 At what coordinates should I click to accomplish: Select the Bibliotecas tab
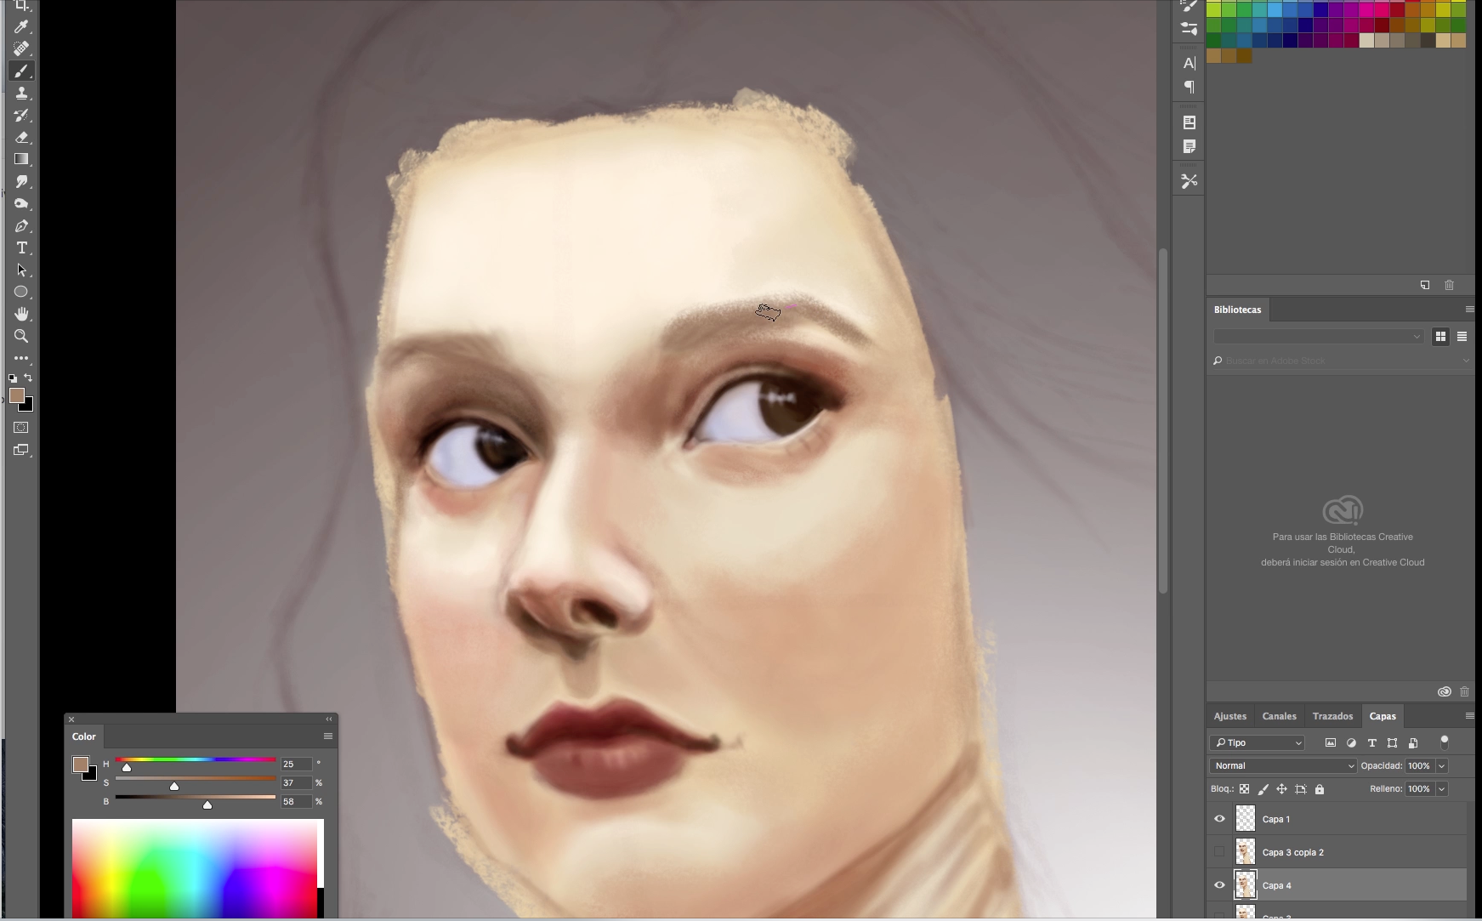(1238, 310)
